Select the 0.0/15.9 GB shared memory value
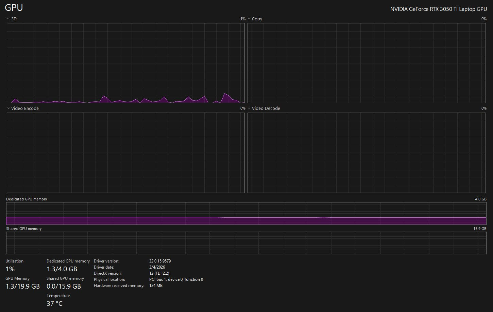Image resolution: width=493 pixels, height=312 pixels. (64, 287)
